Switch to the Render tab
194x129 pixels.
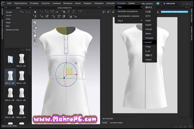105,123
